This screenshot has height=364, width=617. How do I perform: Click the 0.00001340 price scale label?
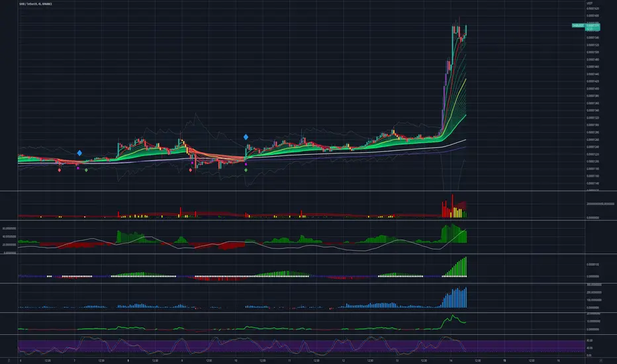(593, 111)
